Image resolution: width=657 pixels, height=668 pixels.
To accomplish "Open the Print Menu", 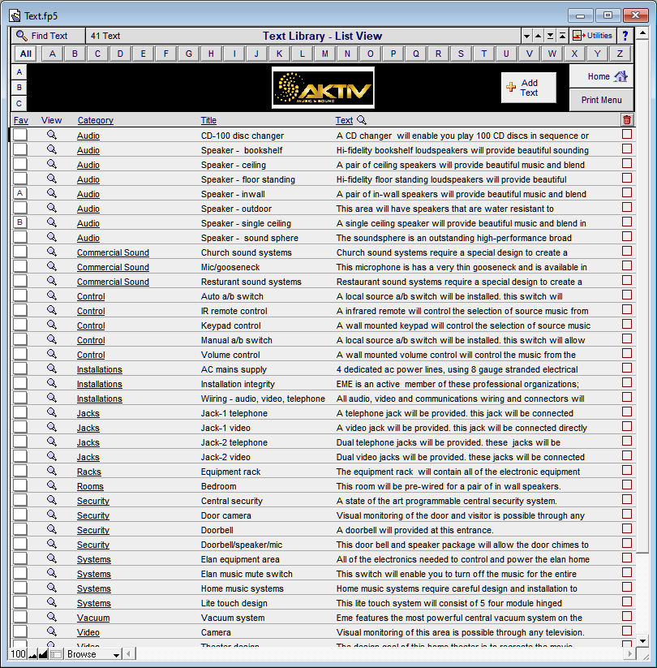I will (601, 100).
